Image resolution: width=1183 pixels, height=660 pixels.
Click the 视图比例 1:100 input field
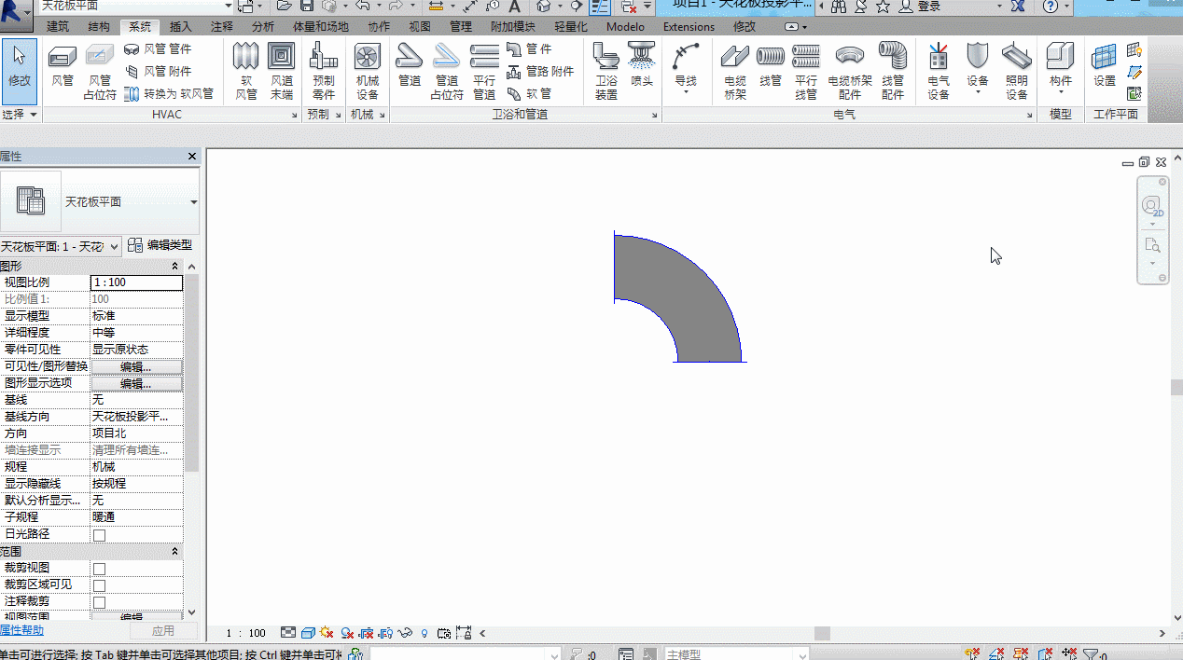click(136, 282)
